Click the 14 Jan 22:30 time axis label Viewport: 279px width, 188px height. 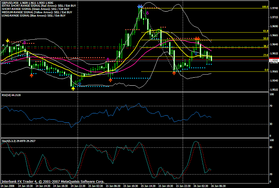pos(78,186)
